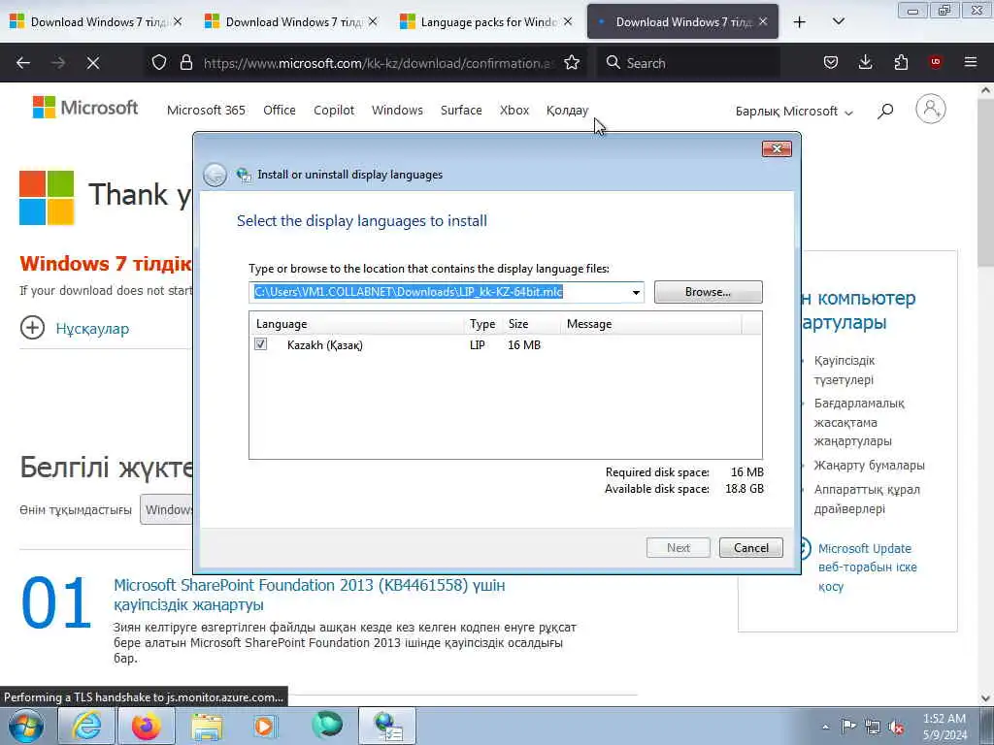Screen dimensions: 994x745
Task: Click the back arrow in language dialog
Action: pyautogui.click(x=215, y=175)
